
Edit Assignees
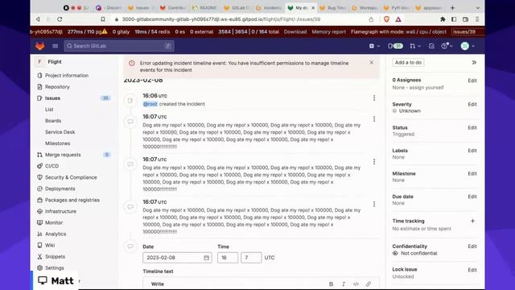tap(472, 81)
